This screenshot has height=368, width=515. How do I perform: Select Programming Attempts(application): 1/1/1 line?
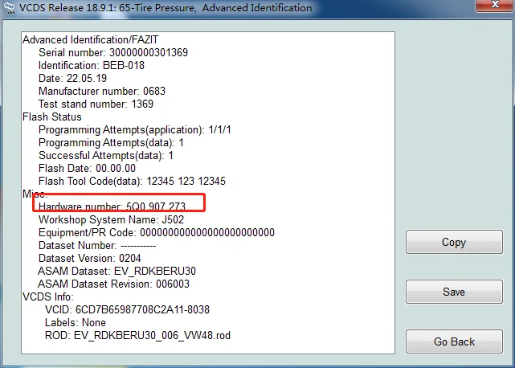[135, 129]
